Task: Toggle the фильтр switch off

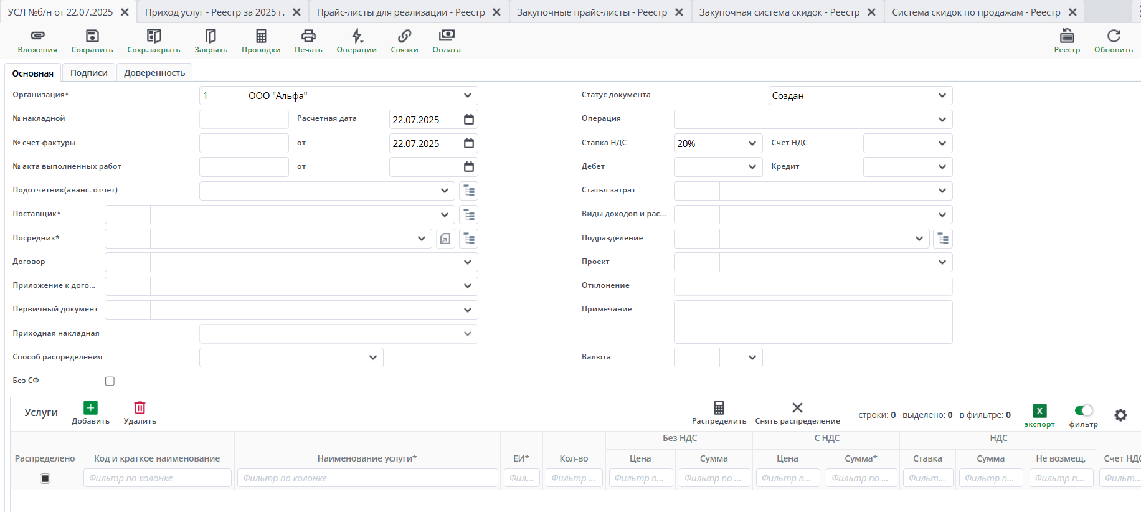Action: (x=1084, y=410)
